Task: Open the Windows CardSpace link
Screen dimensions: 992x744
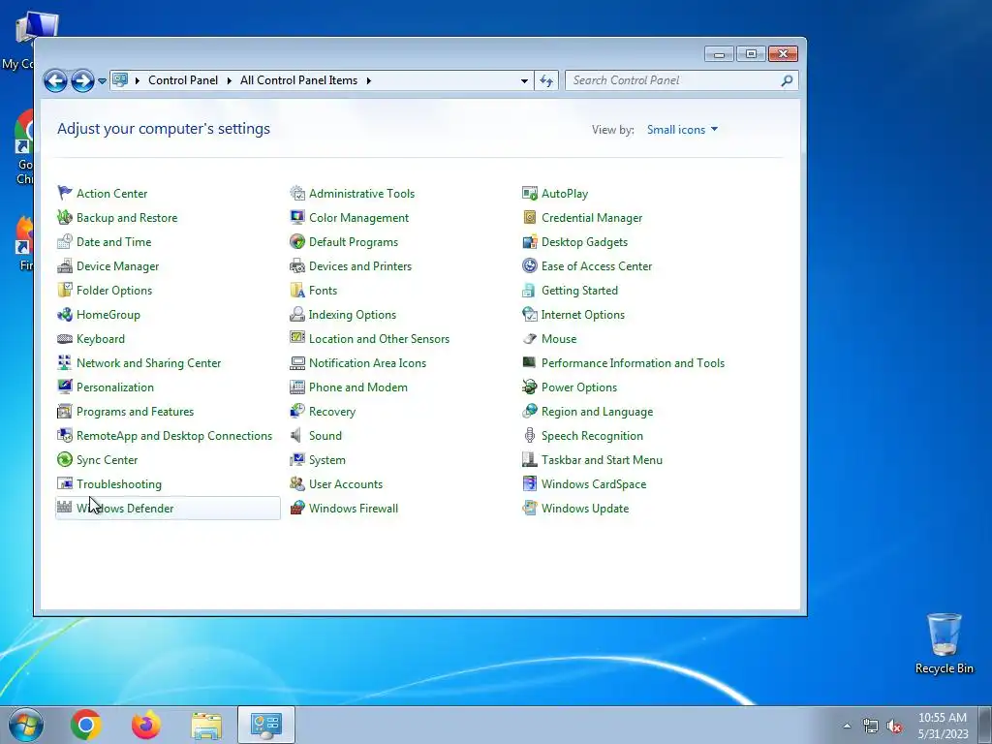Action: coord(594,484)
